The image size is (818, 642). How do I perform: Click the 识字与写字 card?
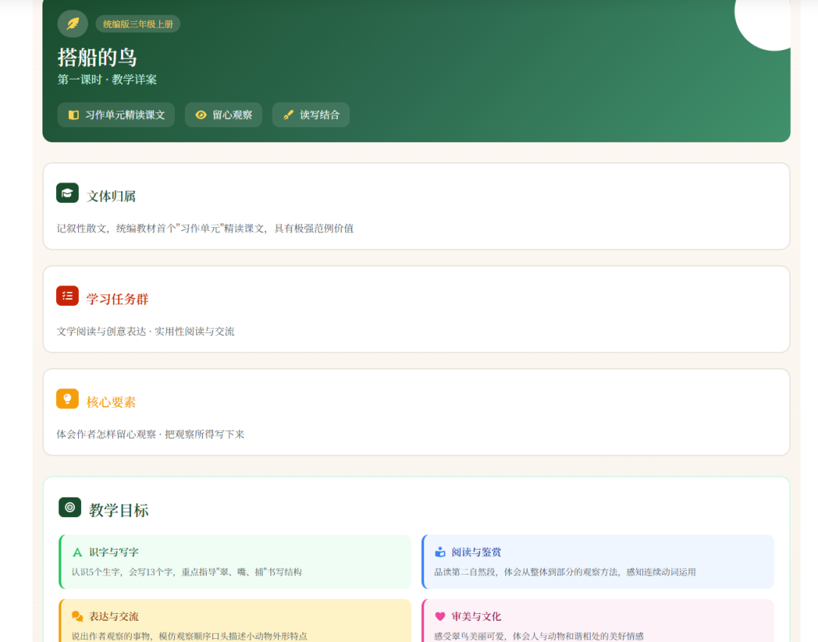(235, 560)
